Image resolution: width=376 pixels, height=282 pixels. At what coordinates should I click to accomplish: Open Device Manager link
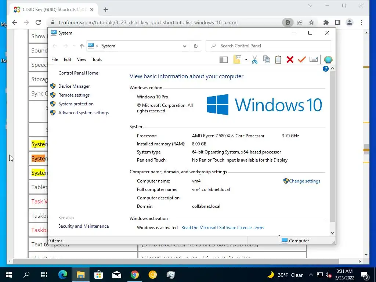click(74, 86)
